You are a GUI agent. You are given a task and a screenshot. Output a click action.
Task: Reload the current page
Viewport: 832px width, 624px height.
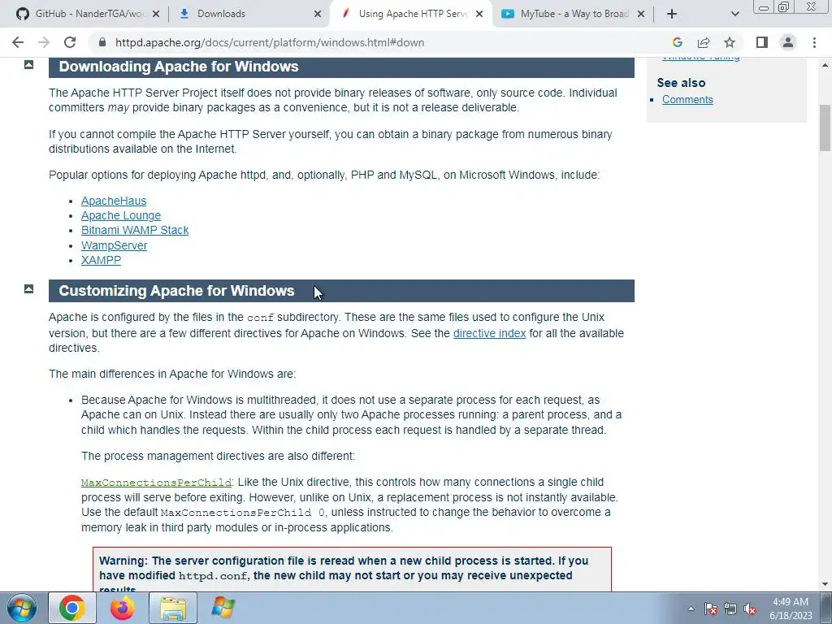70,42
